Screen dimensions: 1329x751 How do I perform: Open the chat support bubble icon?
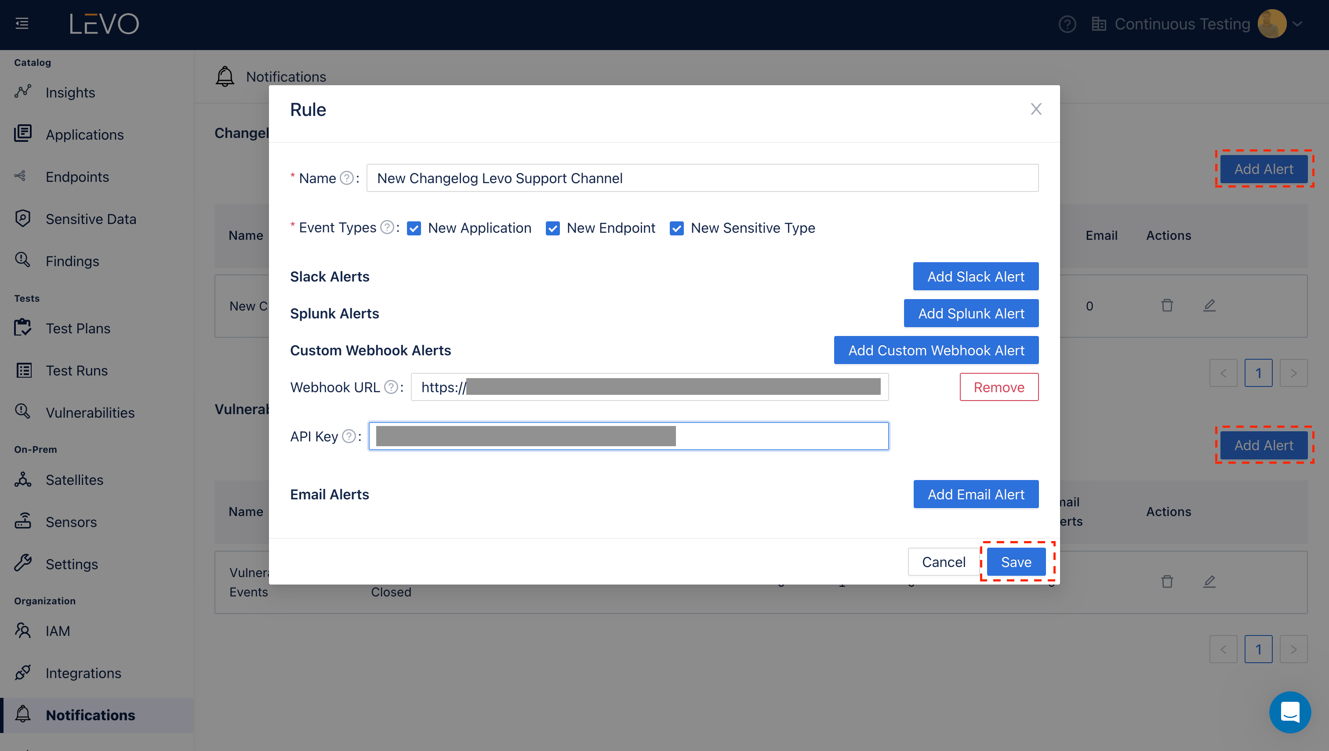click(1289, 712)
